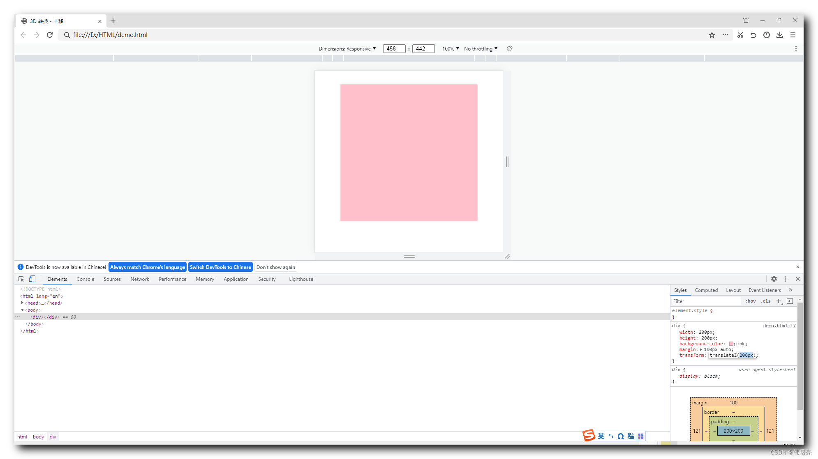Click the html breadcrumb
The width and height of the screenshot is (818, 459).
(x=22, y=437)
